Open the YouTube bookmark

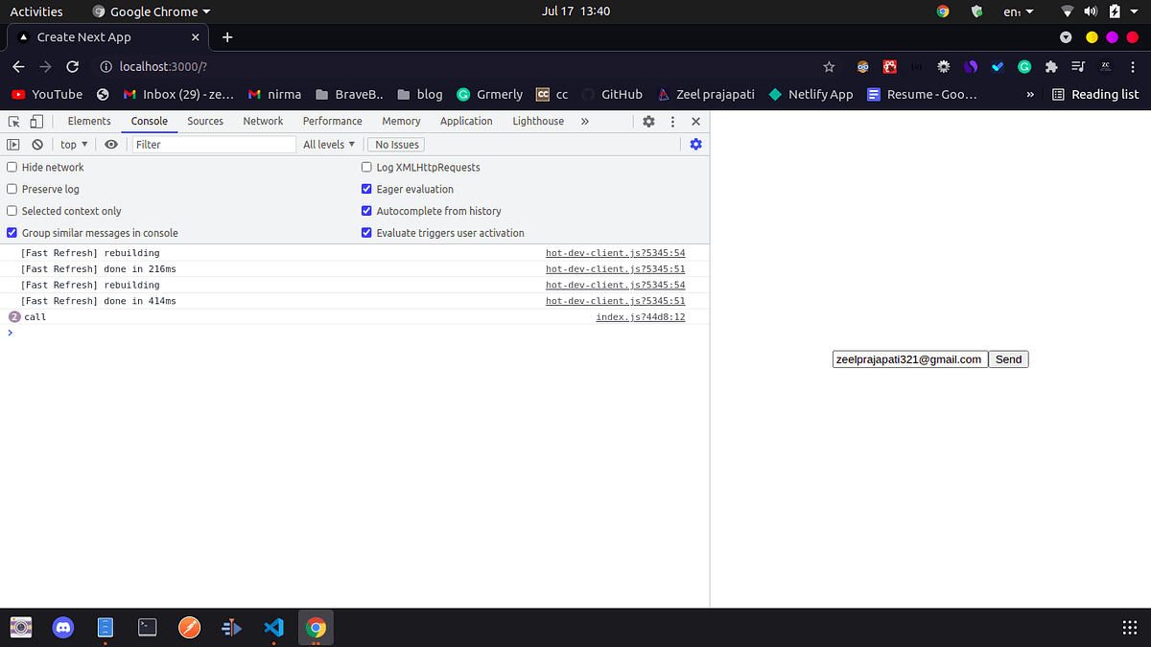[x=47, y=95]
